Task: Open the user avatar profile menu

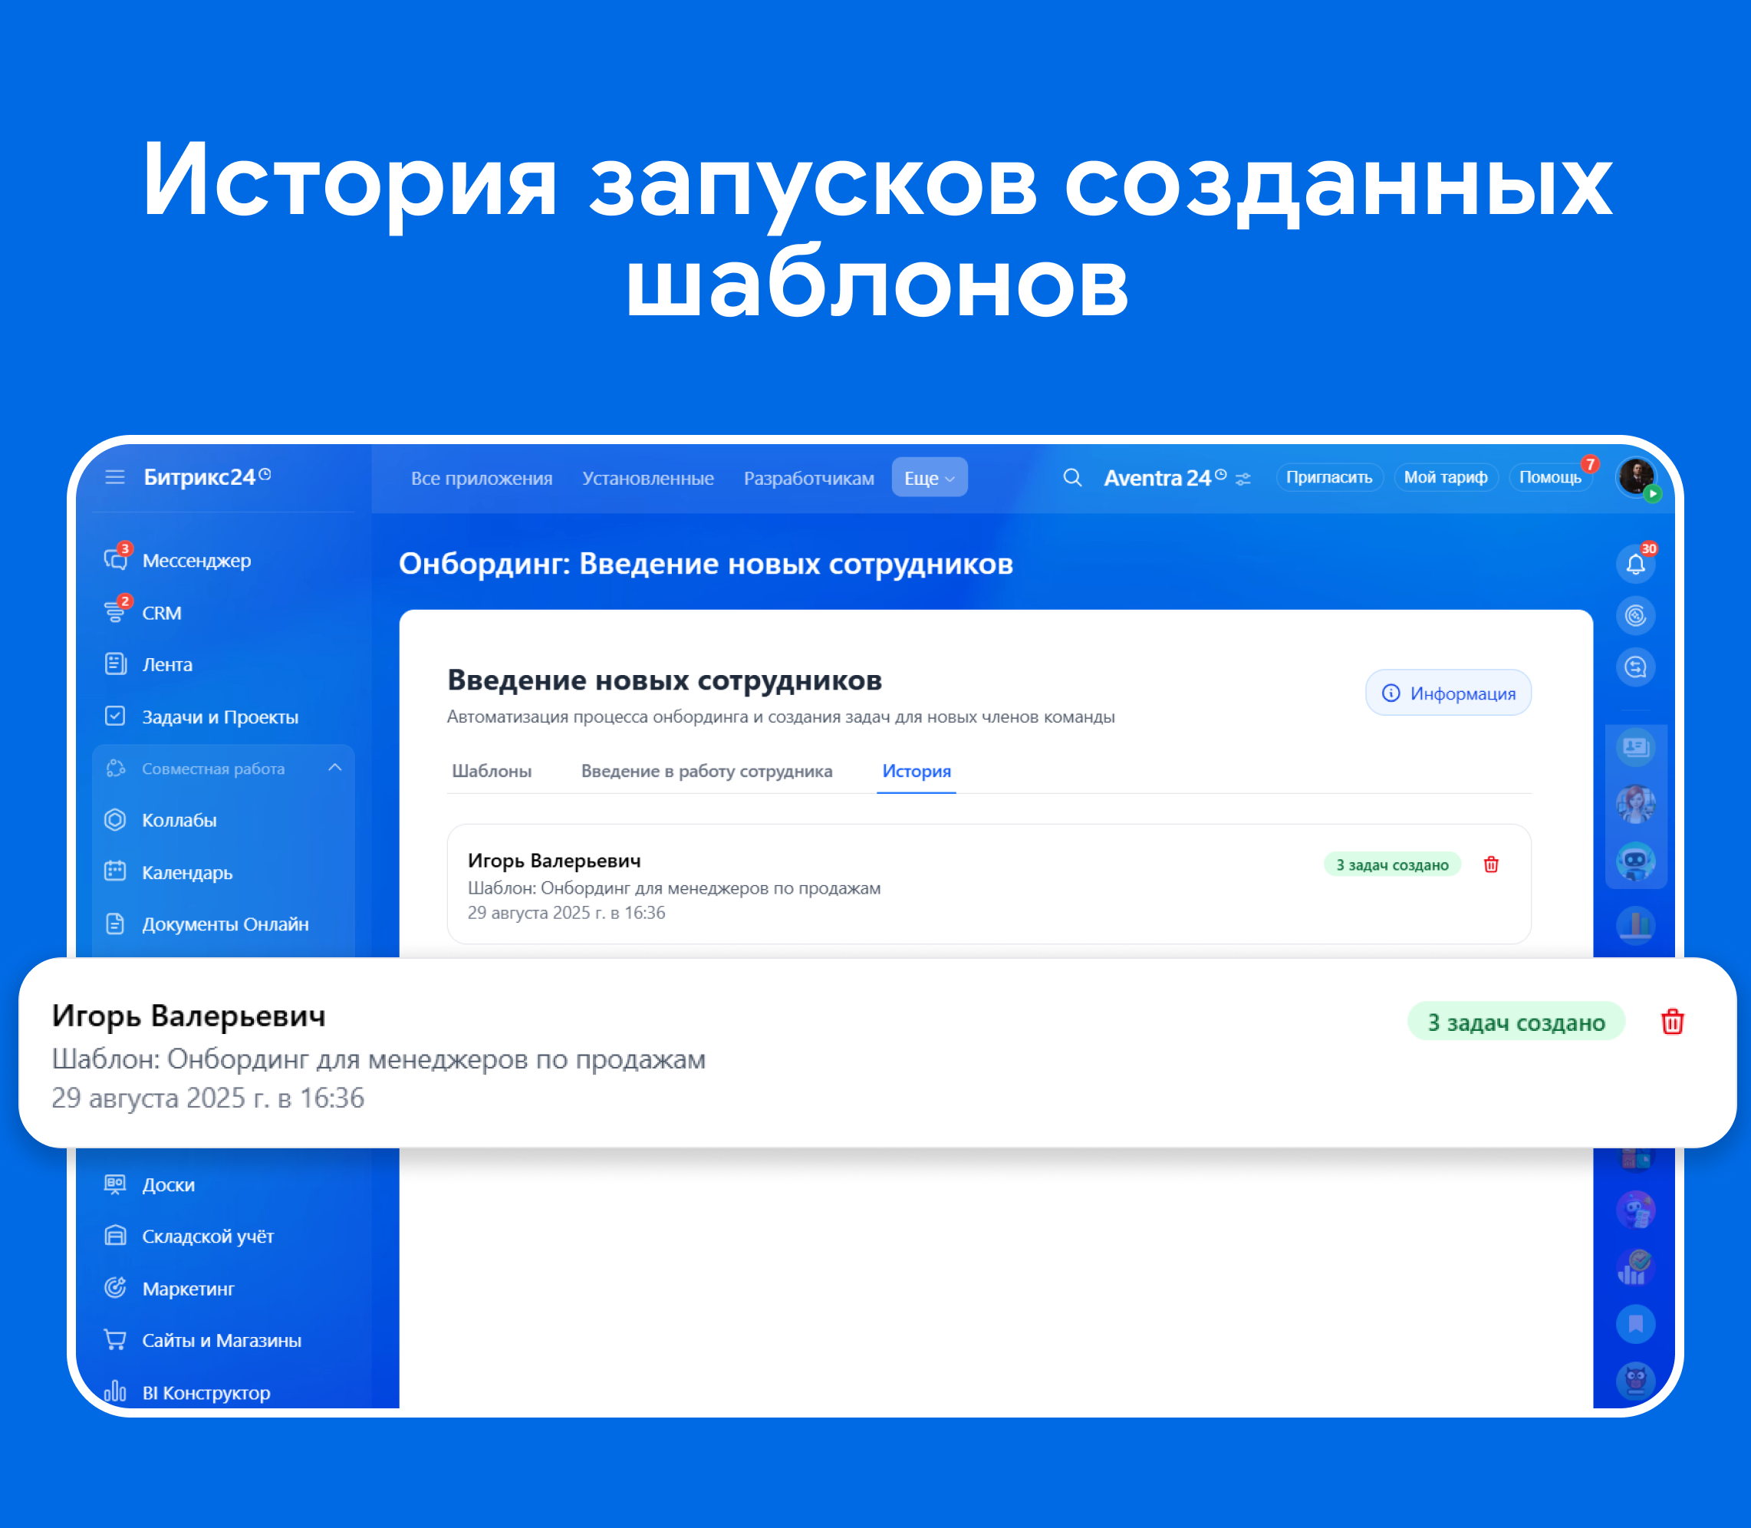Action: [x=1634, y=476]
